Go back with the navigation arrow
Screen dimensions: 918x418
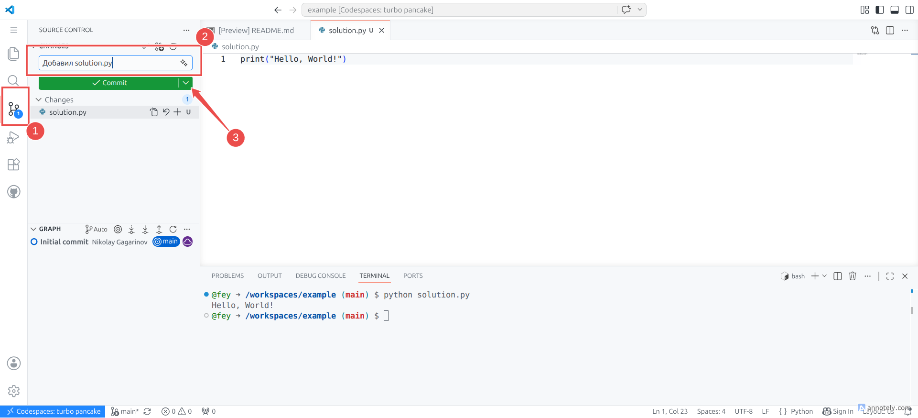278,10
